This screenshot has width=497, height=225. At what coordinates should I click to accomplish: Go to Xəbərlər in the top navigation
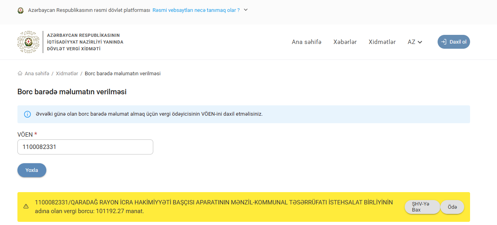click(x=345, y=42)
